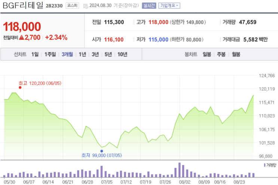278x185 pixels.
Task: Click the 실시간 button
Action: click(x=149, y=6)
